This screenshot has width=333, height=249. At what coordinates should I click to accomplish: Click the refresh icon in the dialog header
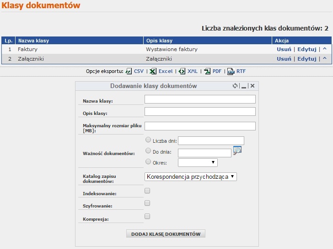pos(235,86)
